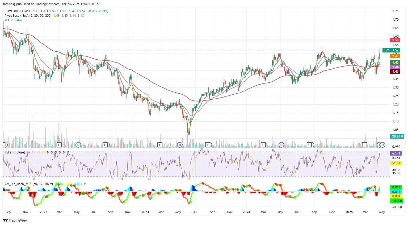Viewport: 408px width, 225px height.
Task: Click the dividend D marker near May 2022
Action: 78,145
